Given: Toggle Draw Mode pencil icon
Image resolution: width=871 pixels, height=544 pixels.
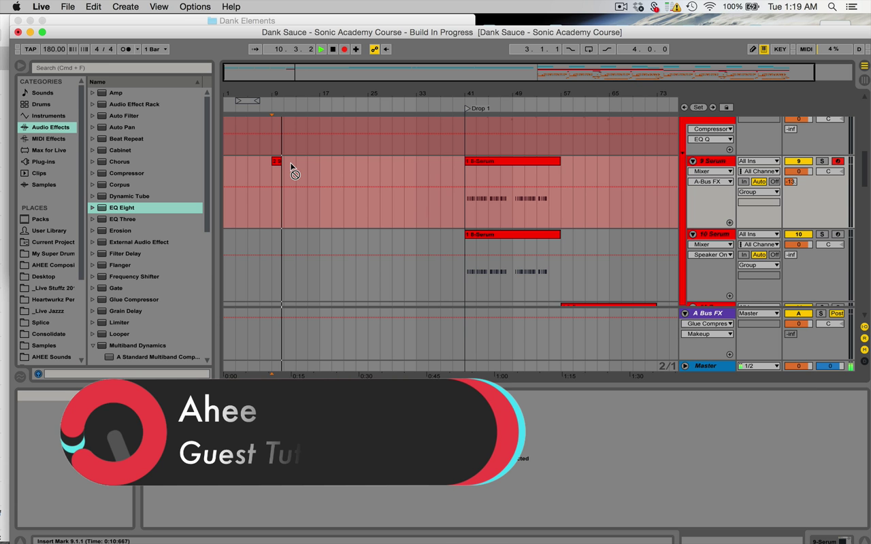Looking at the screenshot, I should tap(753, 49).
